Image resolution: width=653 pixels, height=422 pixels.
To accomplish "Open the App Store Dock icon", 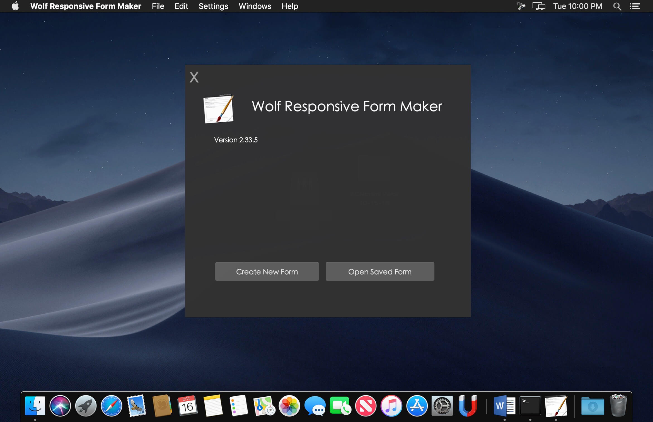I will 417,406.
